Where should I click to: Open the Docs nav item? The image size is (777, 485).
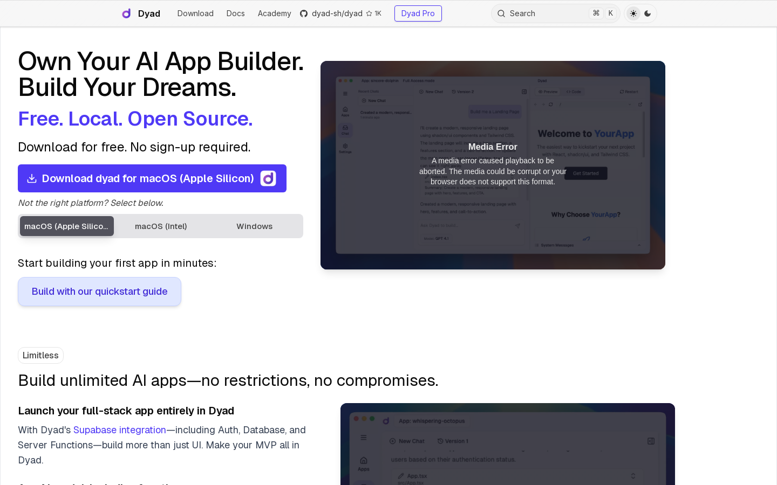[235, 13]
